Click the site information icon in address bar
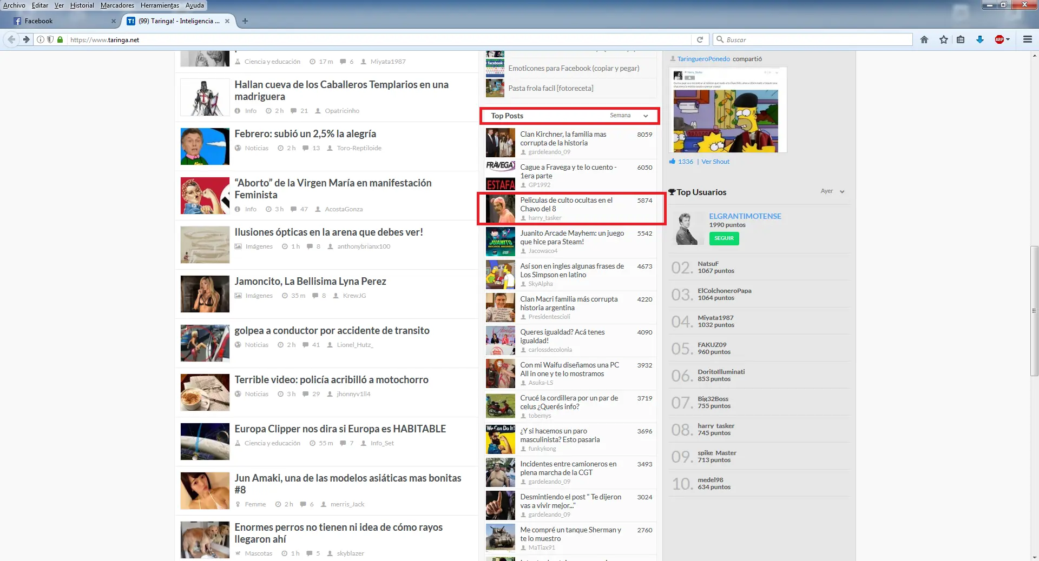Screen dimensions: 1039x561 coord(40,39)
